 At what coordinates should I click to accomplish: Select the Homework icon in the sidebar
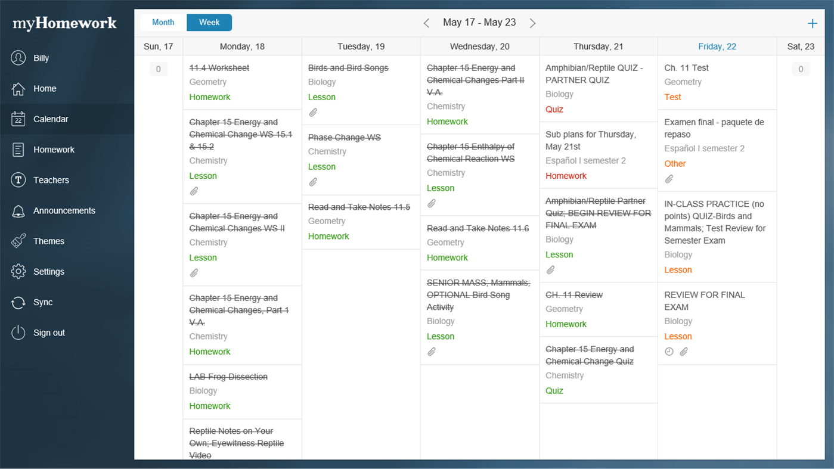[54, 150]
